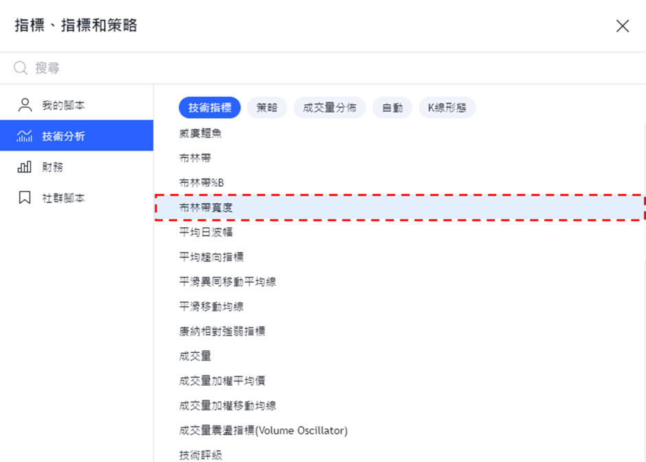Choose 布林帶%B from the list
The image size is (646, 462).
[400, 183]
